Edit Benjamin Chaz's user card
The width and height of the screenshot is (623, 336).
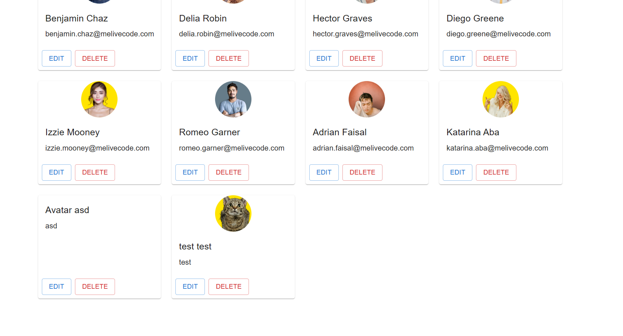click(x=56, y=59)
